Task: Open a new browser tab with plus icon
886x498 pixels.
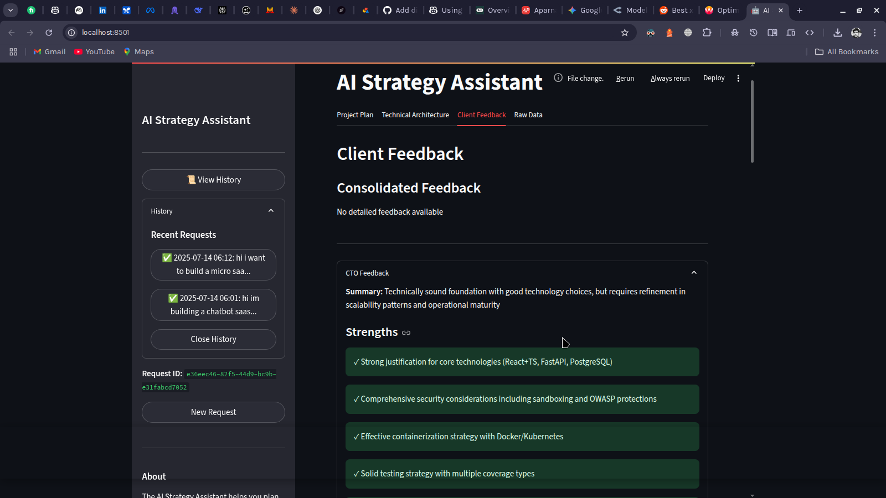Action: click(x=800, y=10)
